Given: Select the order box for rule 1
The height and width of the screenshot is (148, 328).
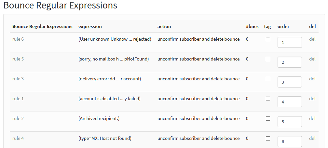Looking at the screenshot, I should (x=290, y=102).
